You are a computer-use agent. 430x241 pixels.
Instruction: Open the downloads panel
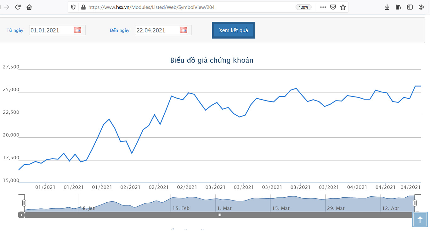387,7
